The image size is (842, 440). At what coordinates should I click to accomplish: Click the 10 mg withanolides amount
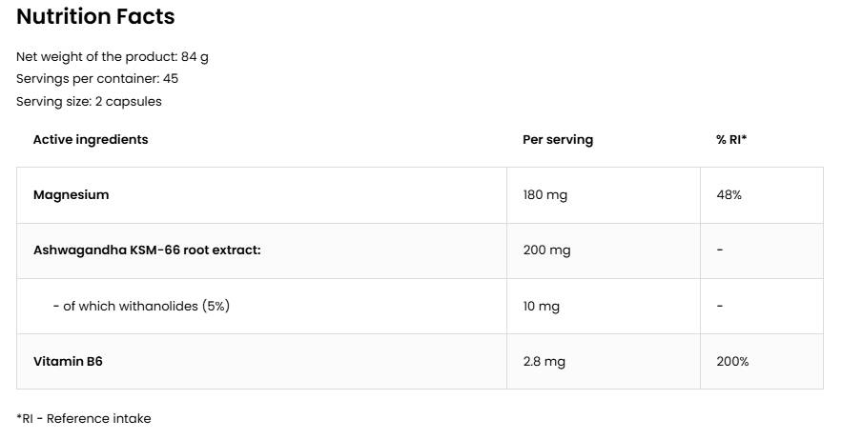(542, 306)
